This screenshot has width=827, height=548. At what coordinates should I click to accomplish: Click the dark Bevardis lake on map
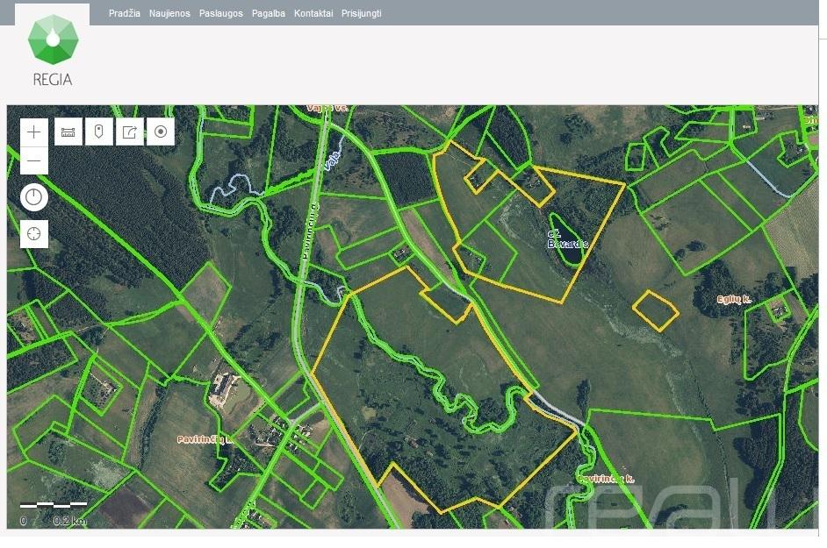click(x=569, y=240)
